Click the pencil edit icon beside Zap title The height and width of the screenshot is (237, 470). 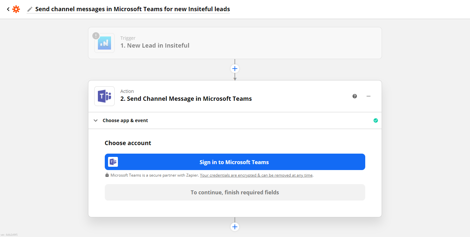(30, 9)
